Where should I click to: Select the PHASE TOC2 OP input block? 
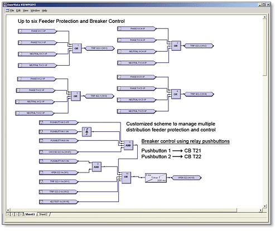[36, 90]
